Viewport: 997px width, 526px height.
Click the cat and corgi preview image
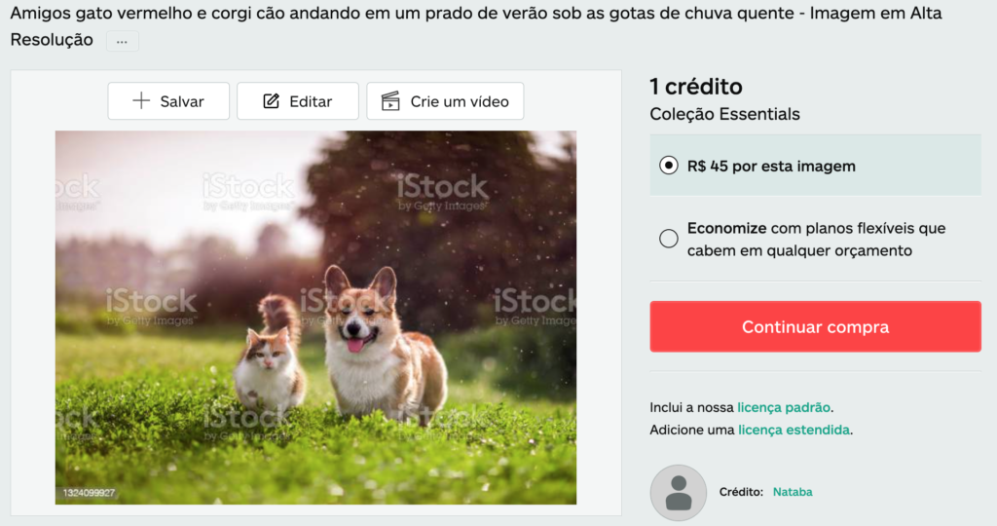coord(316,318)
